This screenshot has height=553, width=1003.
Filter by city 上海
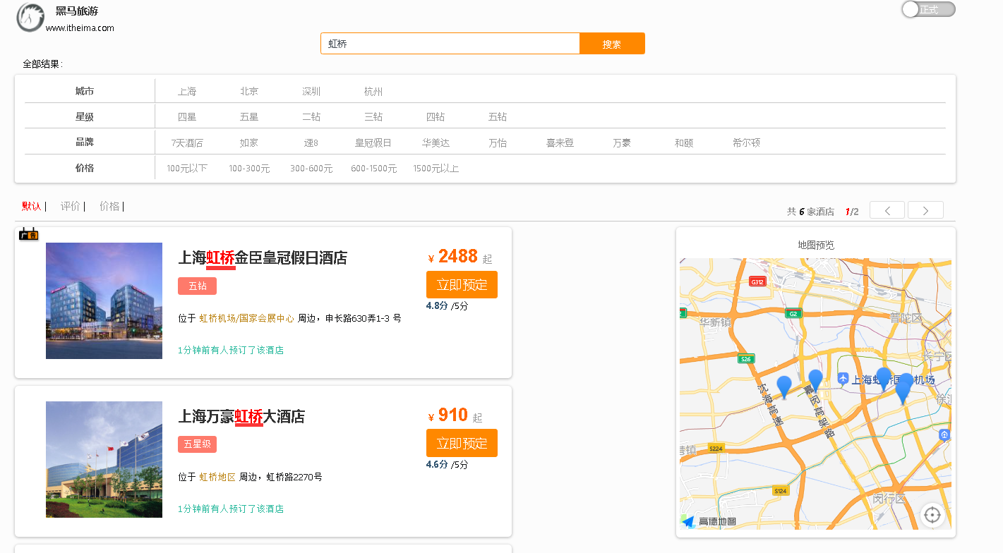coord(187,92)
